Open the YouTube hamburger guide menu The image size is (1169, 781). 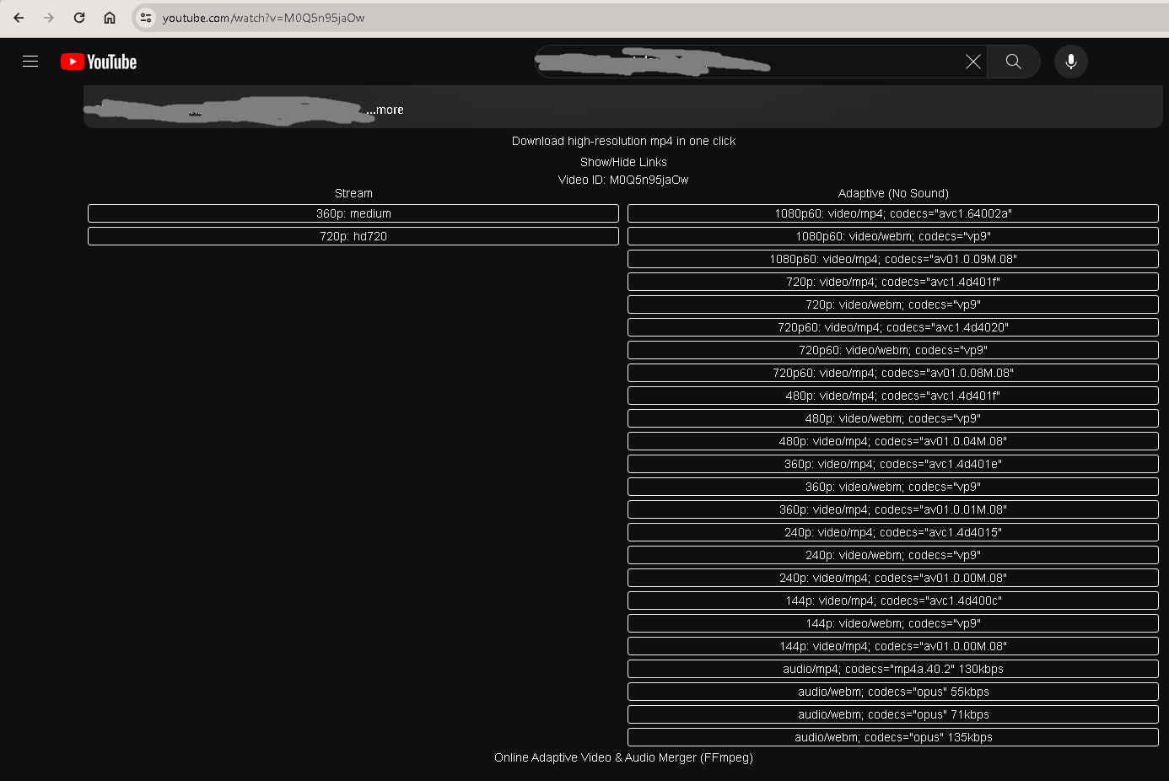30,62
